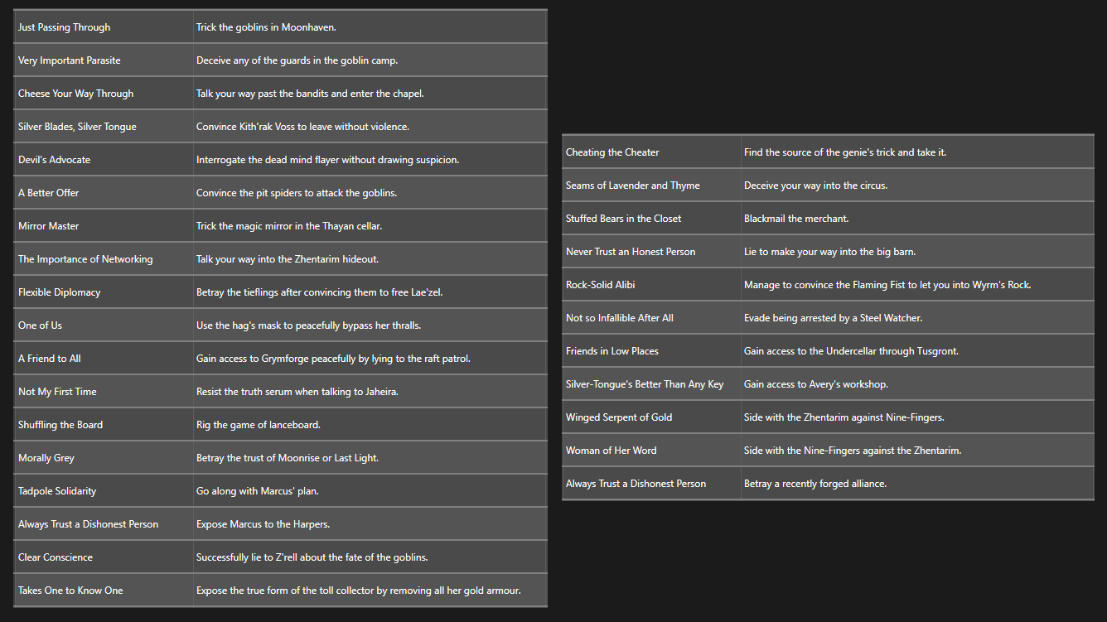Click the 'Flexible Diplomacy' achievement name
This screenshot has width=1107, height=622.
coord(60,292)
